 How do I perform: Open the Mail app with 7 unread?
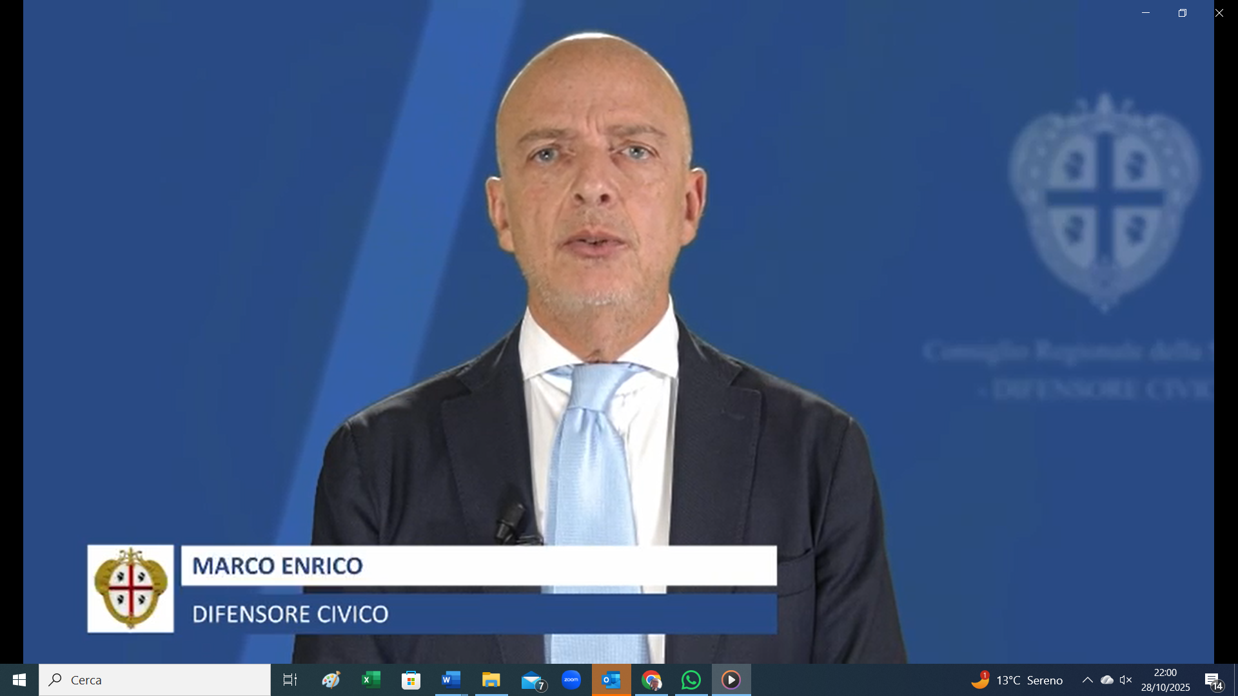pyautogui.click(x=533, y=680)
